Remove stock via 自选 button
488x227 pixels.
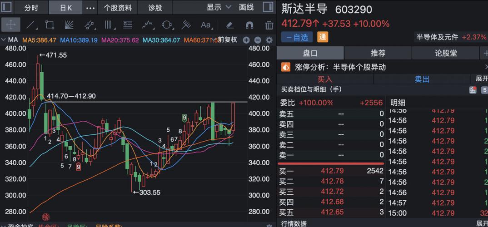(x=297, y=37)
